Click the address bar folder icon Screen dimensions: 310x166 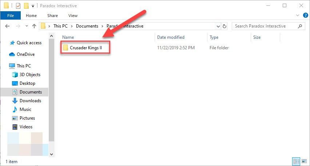(43, 26)
